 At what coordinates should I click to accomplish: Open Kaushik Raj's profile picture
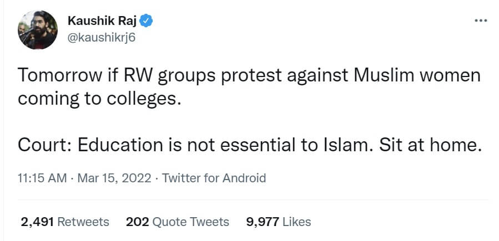coord(38,29)
